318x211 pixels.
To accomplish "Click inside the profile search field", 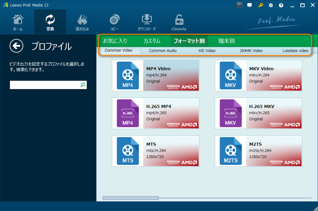I will click(43, 85).
